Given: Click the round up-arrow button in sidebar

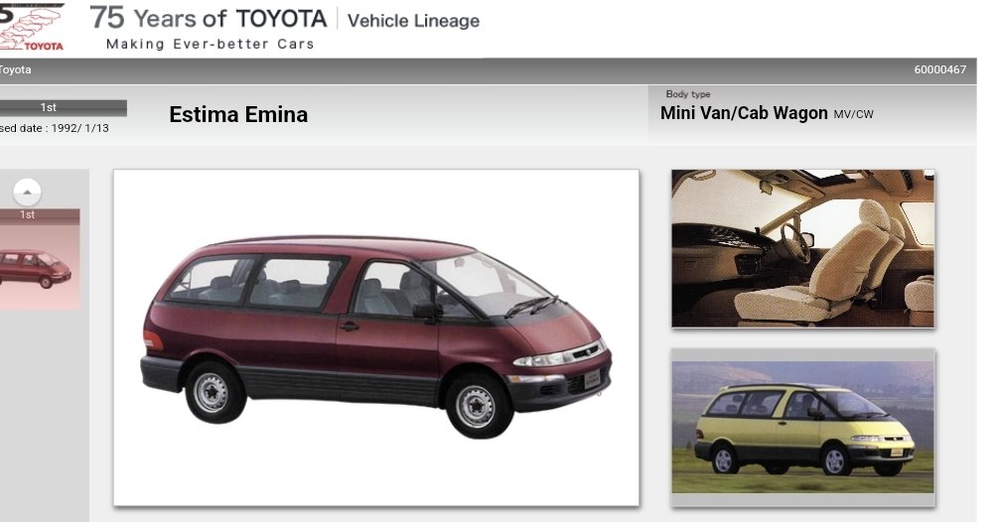Looking at the screenshot, I should click(28, 192).
